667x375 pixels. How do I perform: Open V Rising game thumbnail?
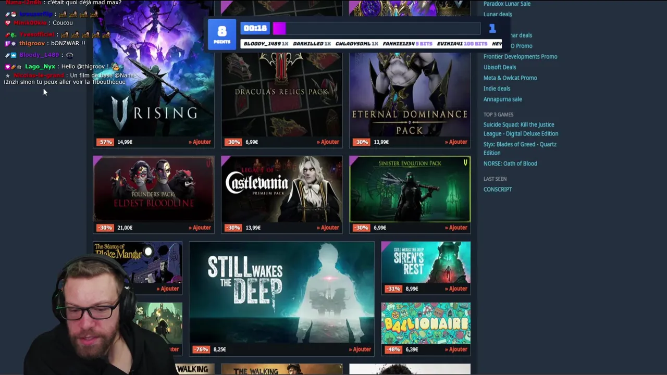(153, 68)
